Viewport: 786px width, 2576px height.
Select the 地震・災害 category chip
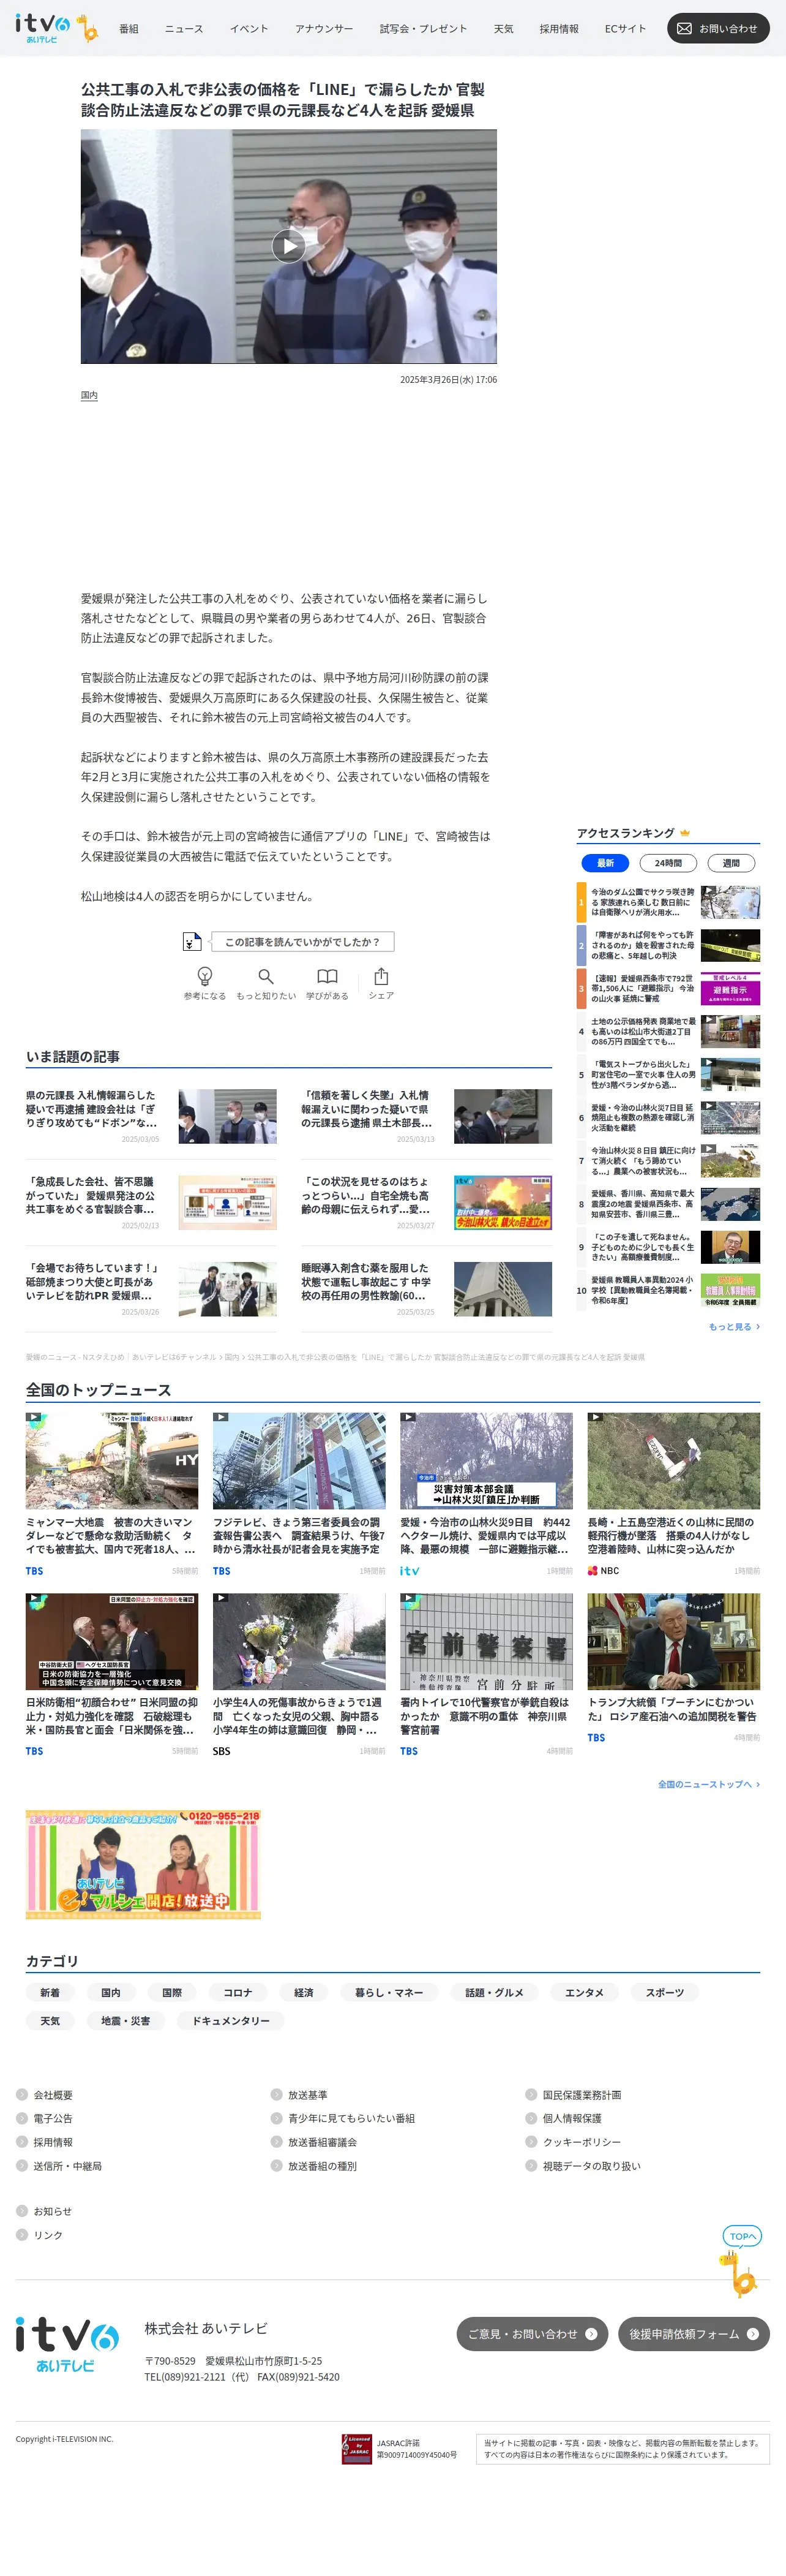coord(126,2021)
